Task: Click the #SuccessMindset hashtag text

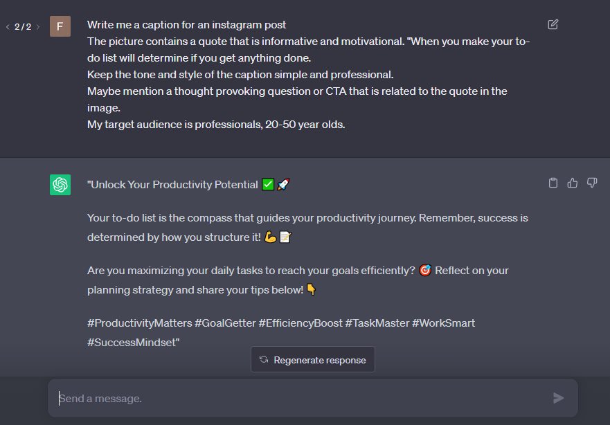Action: (131, 343)
